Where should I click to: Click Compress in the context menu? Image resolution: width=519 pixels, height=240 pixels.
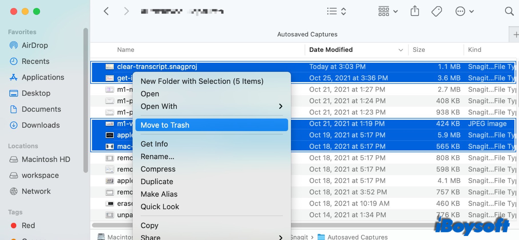pyautogui.click(x=158, y=169)
